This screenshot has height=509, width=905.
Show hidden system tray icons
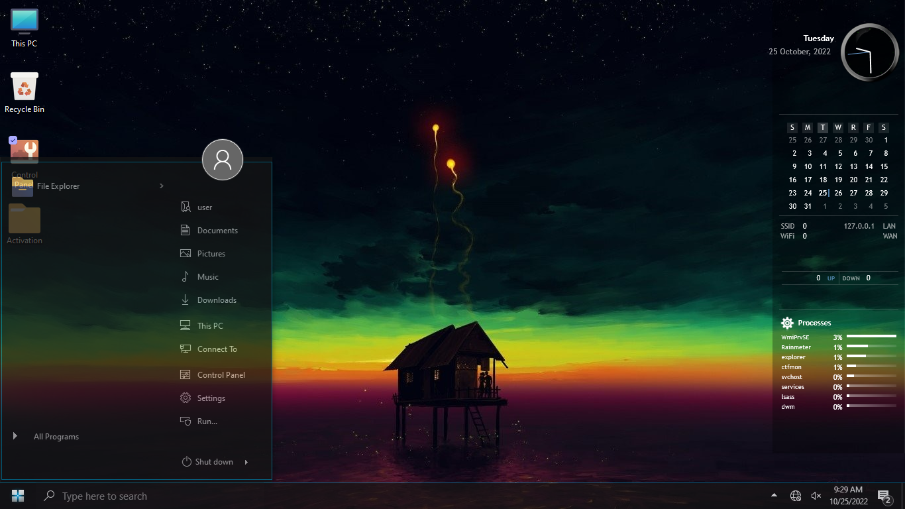click(x=774, y=496)
